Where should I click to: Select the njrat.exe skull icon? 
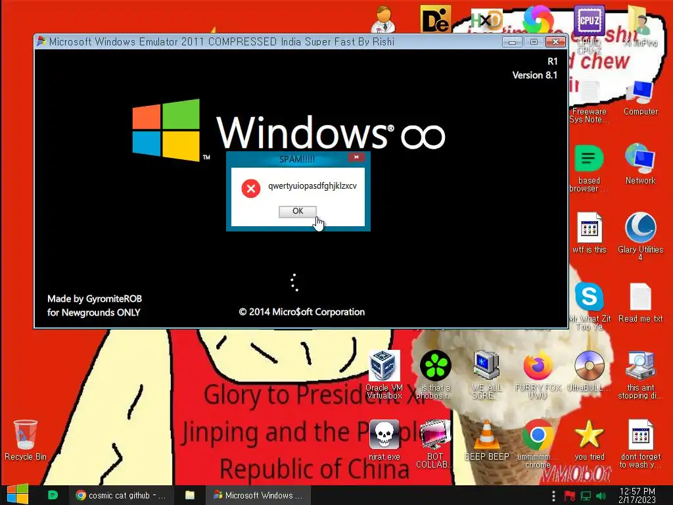[x=384, y=440]
